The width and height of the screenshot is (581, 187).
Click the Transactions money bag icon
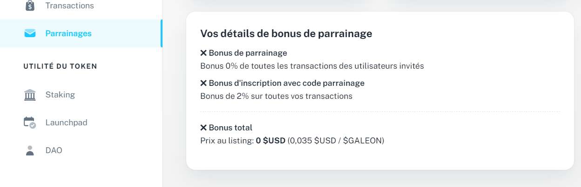(30, 6)
